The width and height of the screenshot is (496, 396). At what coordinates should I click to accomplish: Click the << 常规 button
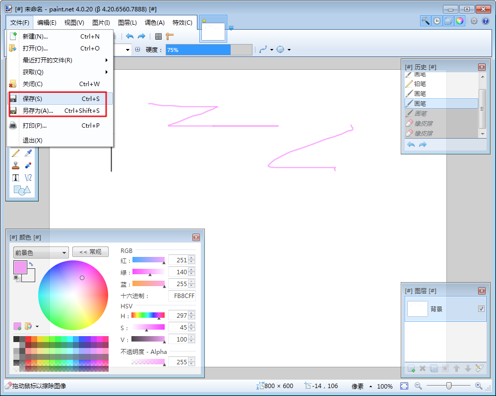pyautogui.click(x=90, y=252)
